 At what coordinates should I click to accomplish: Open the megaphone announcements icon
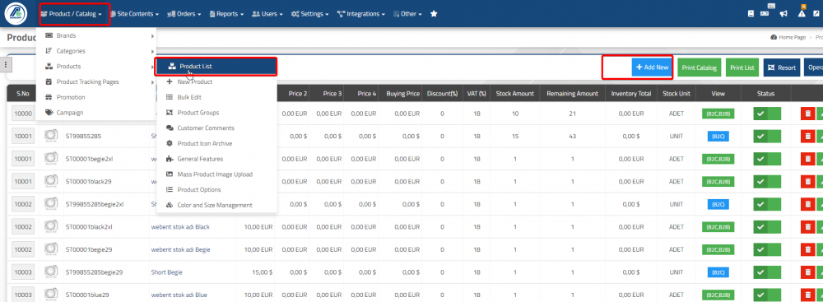click(783, 14)
